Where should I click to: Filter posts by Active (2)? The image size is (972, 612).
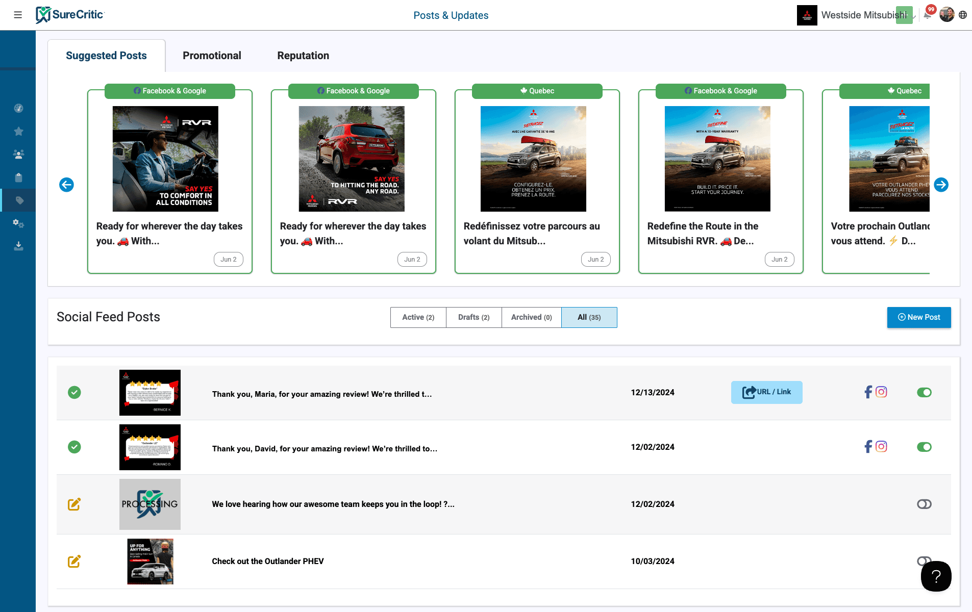coord(418,317)
